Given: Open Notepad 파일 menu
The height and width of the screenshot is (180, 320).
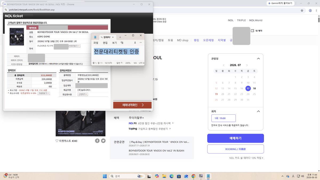Looking at the screenshot, I should point(96,43).
